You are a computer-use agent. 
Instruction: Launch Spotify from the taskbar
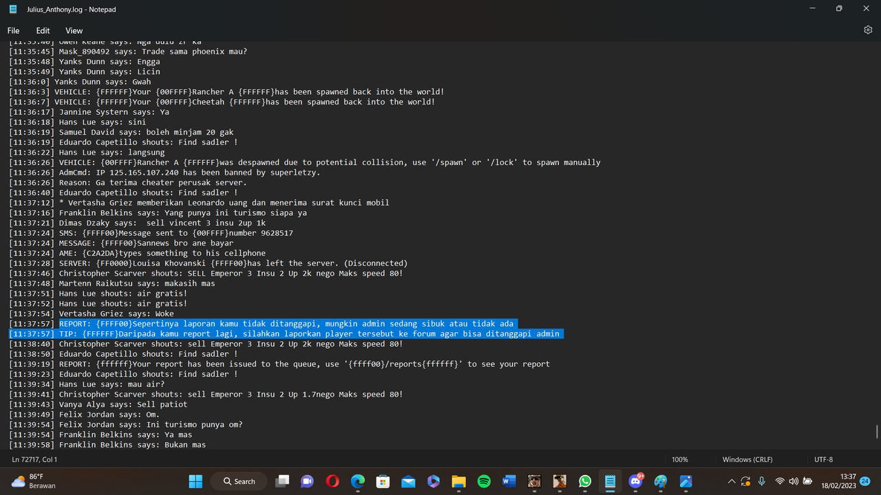pos(484,481)
